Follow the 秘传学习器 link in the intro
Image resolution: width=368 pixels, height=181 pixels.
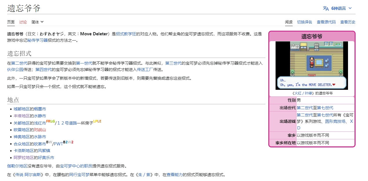click(37, 41)
